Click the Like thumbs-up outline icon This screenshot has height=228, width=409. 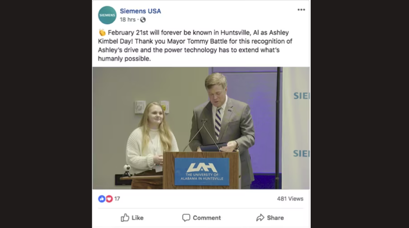point(125,218)
